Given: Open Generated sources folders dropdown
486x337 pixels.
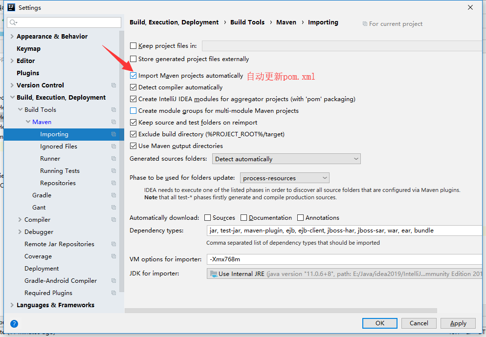Looking at the screenshot, I should pos(287,159).
